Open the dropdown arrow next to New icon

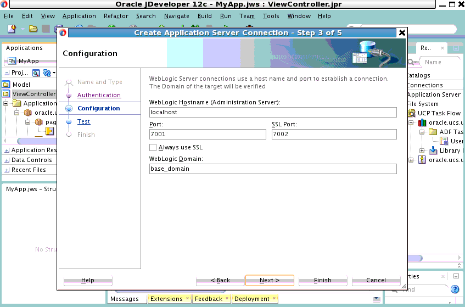(x=23, y=29)
